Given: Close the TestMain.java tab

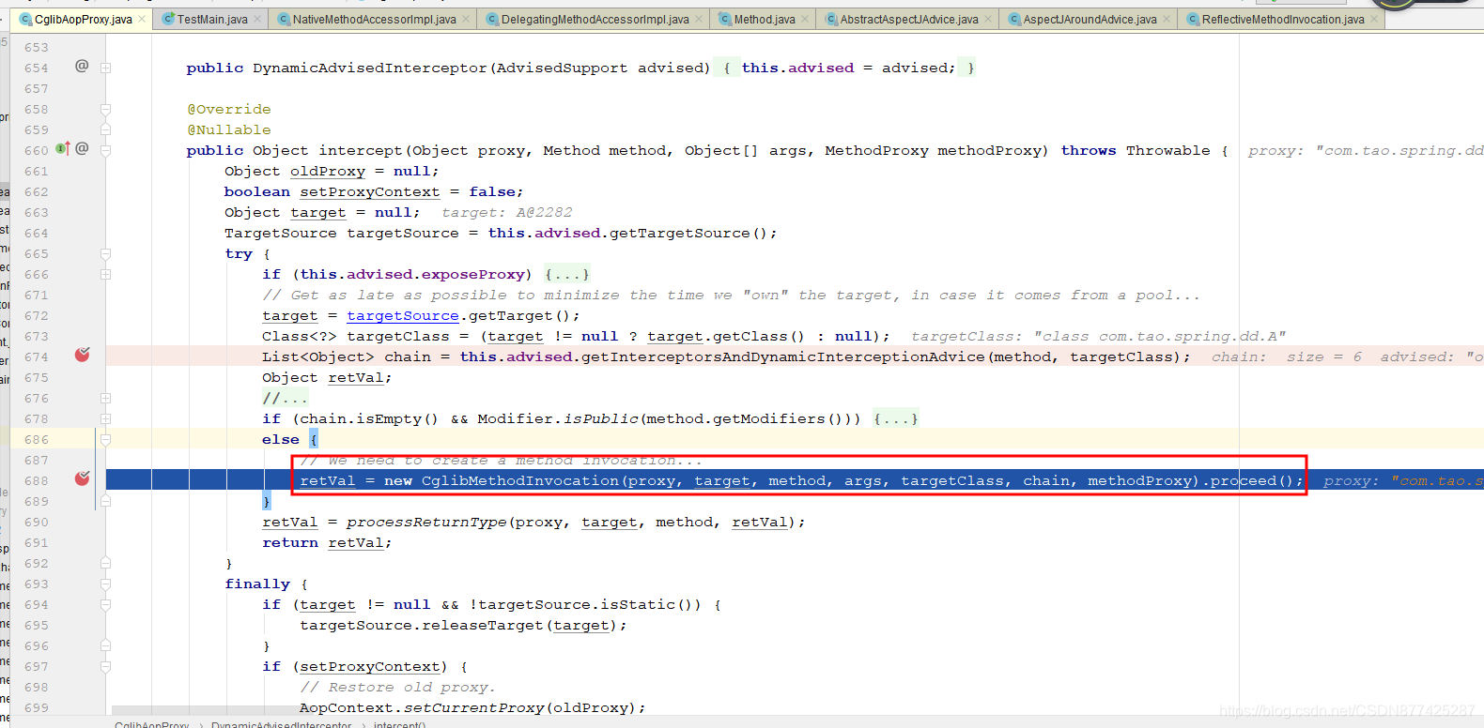Looking at the screenshot, I should 257,19.
